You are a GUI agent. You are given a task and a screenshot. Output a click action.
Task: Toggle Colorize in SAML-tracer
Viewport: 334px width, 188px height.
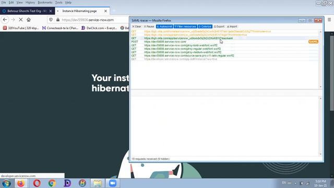click(x=205, y=27)
